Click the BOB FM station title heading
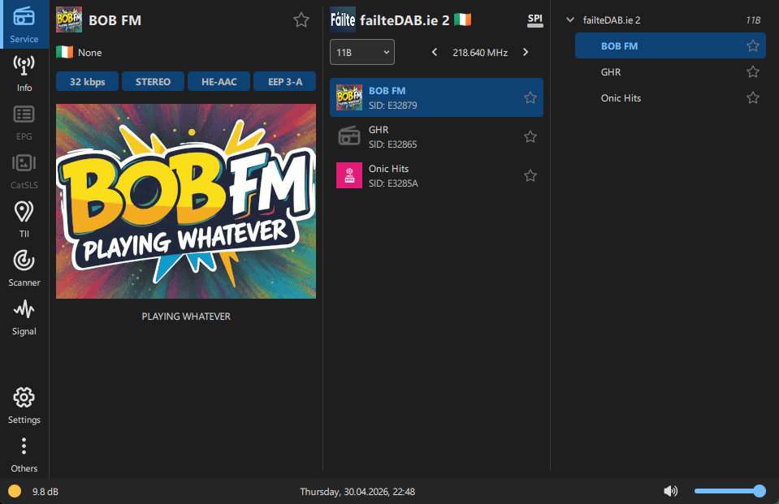Image resolution: width=779 pixels, height=504 pixels. coord(115,20)
